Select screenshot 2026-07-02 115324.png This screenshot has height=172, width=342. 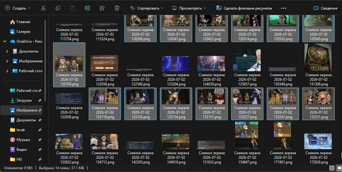(105, 28)
